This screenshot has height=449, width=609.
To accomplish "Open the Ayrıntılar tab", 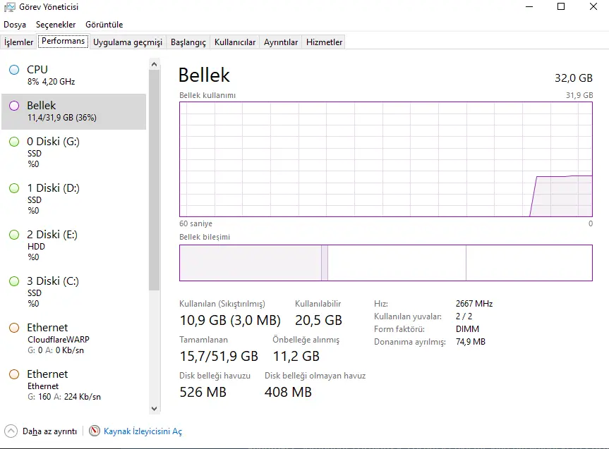I will click(x=281, y=42).
